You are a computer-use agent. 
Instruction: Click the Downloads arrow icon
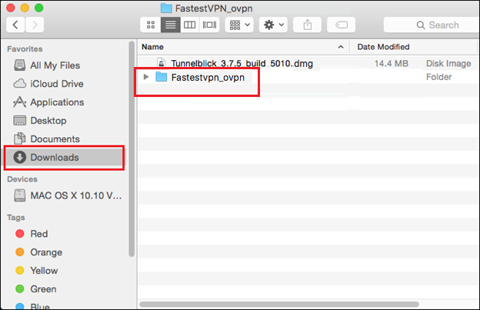tap(19, 157)
